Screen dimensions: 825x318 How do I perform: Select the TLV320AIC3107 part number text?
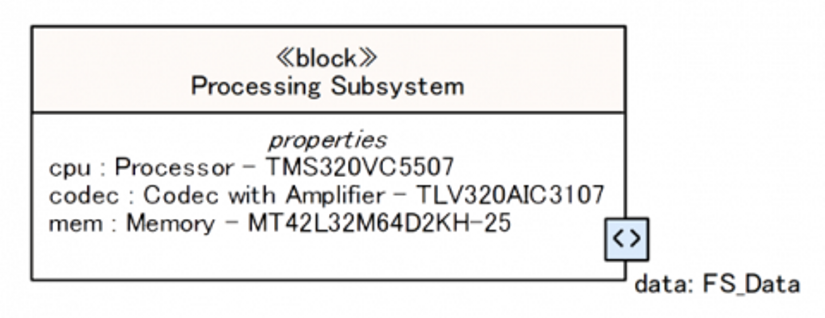pos(509,195)
